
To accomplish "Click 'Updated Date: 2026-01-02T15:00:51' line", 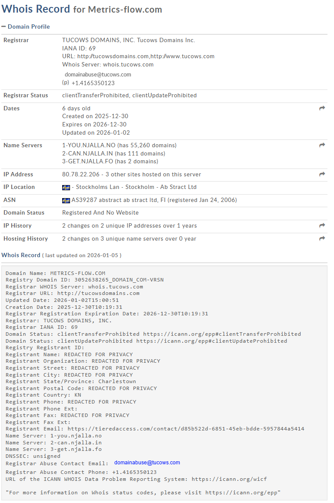I will [x=62, y=300].
